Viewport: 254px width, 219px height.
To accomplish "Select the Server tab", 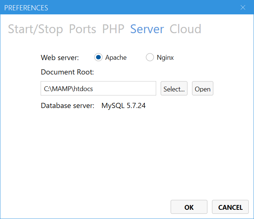I will [x=147, y=29].
